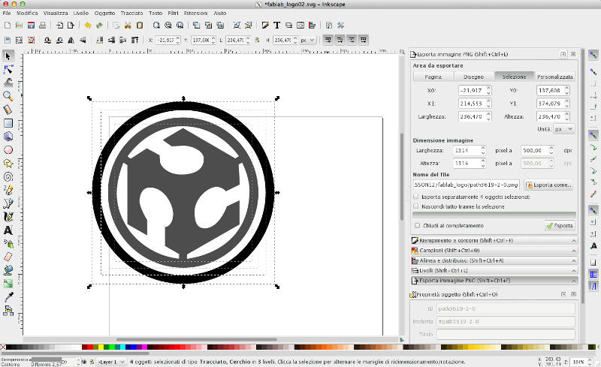Select the Star polygon tool
The width and height of the screenshot is (601, 367).
coord(8,163)
